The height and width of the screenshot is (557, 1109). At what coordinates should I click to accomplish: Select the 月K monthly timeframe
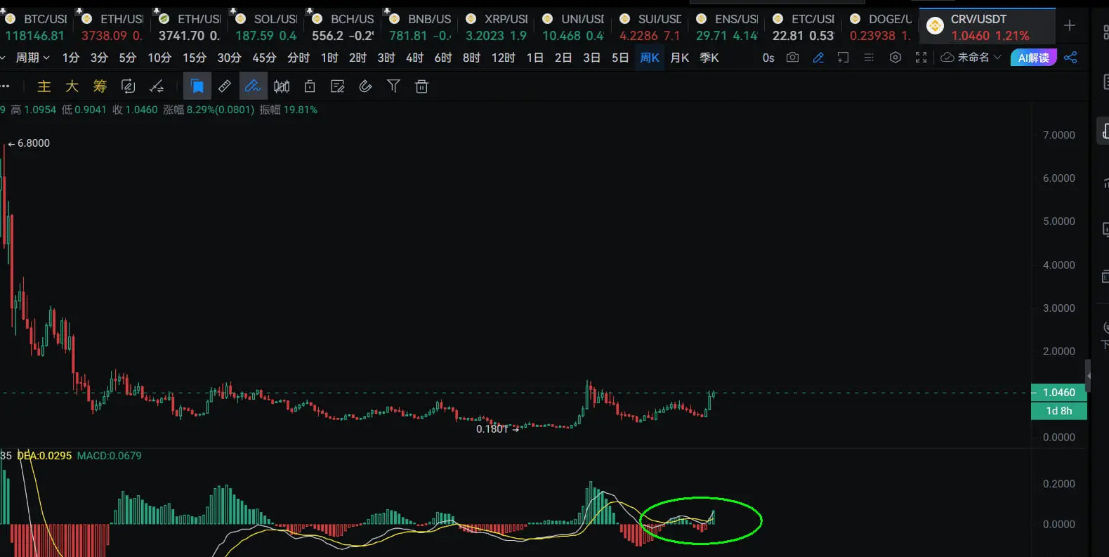(680, 58)
